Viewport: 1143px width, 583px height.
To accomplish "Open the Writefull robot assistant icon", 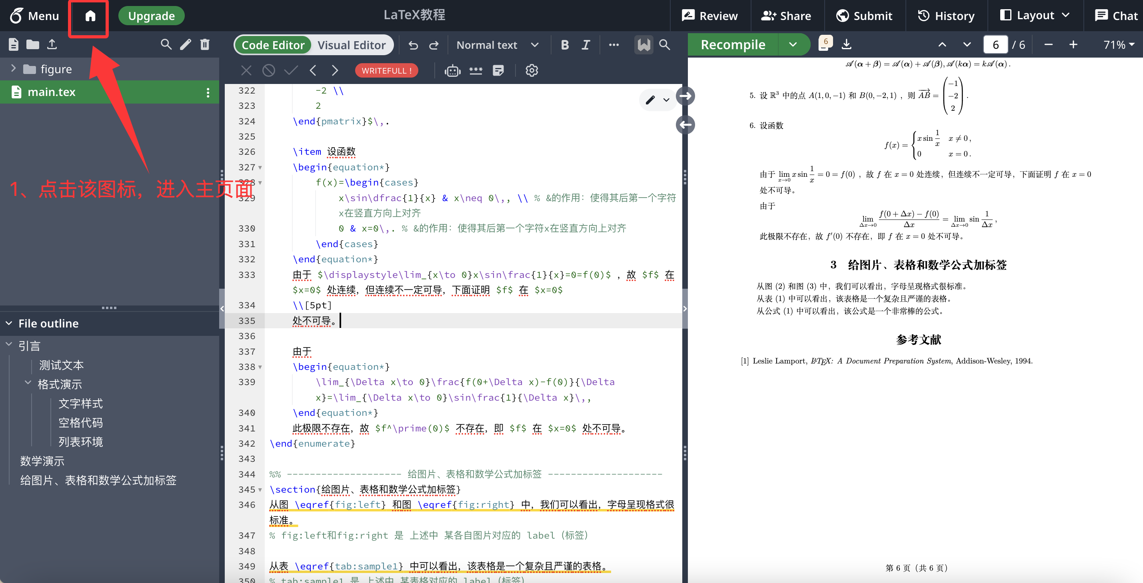I will click(x=453, y=70).
